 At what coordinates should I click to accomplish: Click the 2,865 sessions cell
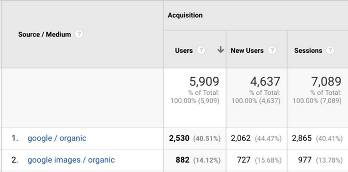pos(302,138)
